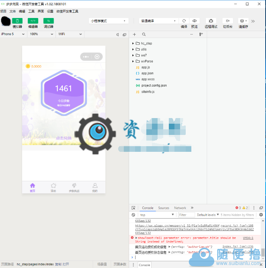Open the iPhone 5 device dropdown
The height and width of the screenshot is (268, 266).
point(13,34)
